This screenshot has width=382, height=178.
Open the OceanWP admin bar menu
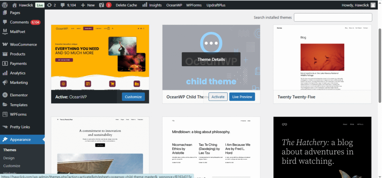(175, 5)
